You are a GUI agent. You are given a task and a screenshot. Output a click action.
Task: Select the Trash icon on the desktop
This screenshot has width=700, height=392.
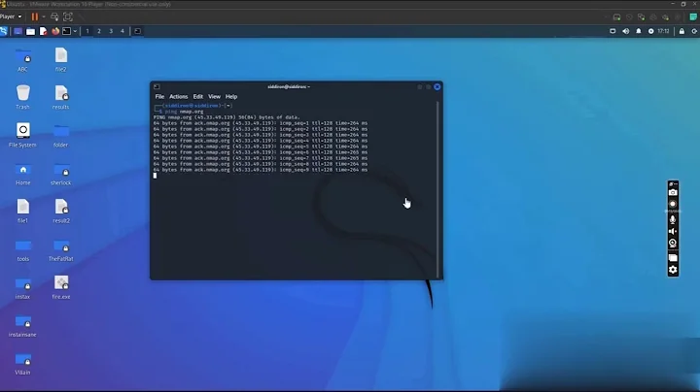(x=22, y=98)
